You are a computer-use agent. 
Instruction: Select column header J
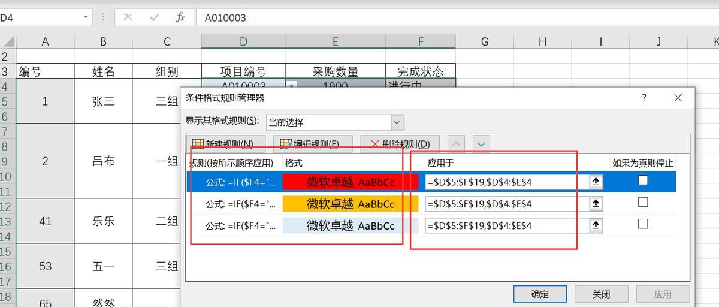coord(658,41)
